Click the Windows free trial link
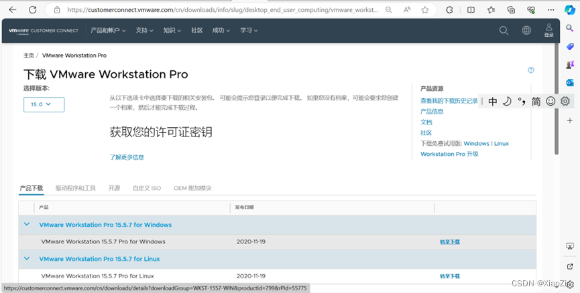 477,144
